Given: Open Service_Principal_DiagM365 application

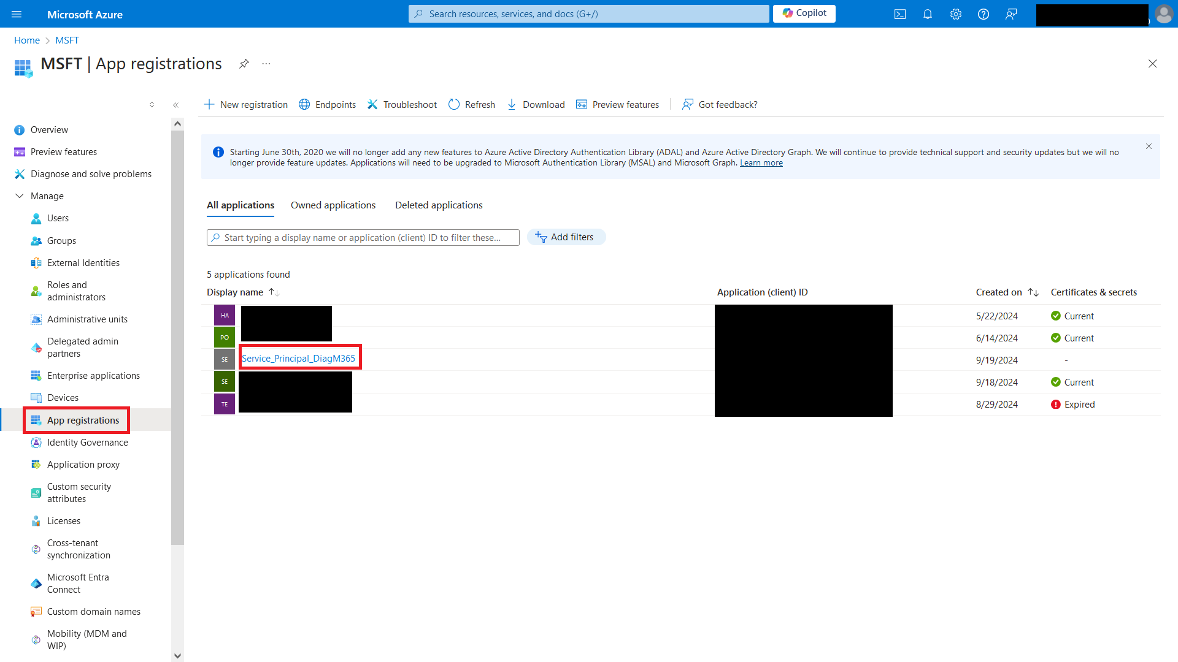Looking at the screenshot, I should [298, 359].
